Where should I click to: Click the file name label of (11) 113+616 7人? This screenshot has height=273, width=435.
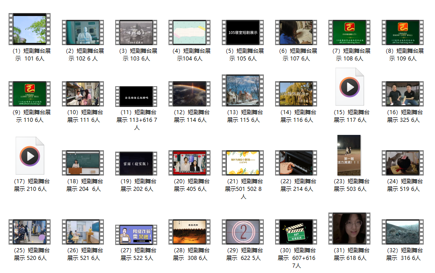136,120
